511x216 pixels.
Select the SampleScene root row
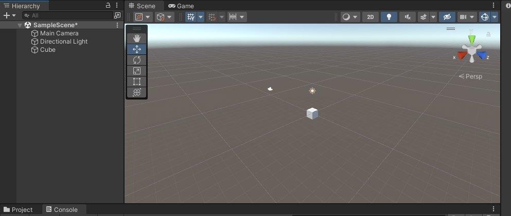[x=62, y=25]
